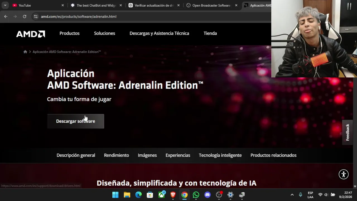The width and height of the screenshot is (357, 201).
Task: Click the home breadcrumb icon
Action: pyautogui.click(x=25, y=52)
